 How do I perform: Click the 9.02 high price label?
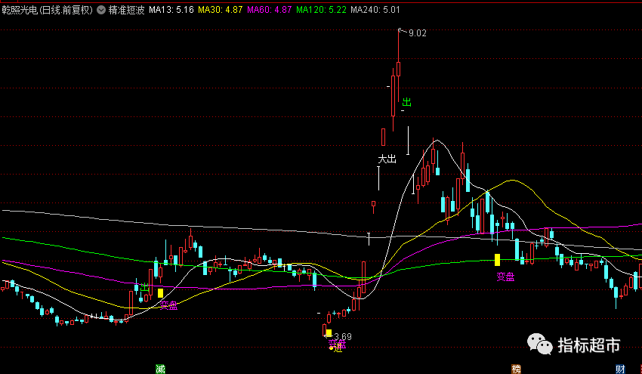coord(417,33)
